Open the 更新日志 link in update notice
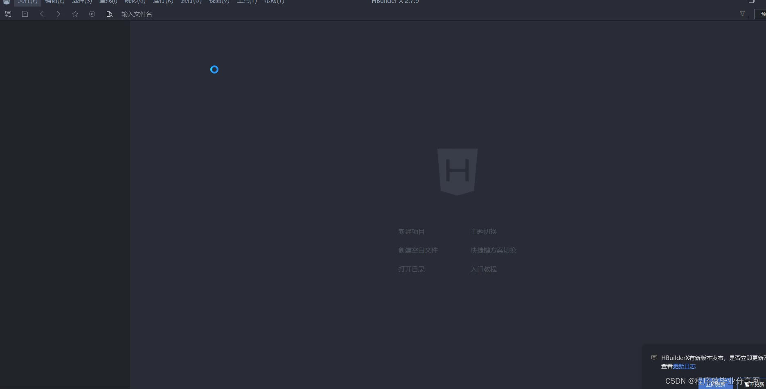This screenshot has width=766, height=389. pos(684,366)
